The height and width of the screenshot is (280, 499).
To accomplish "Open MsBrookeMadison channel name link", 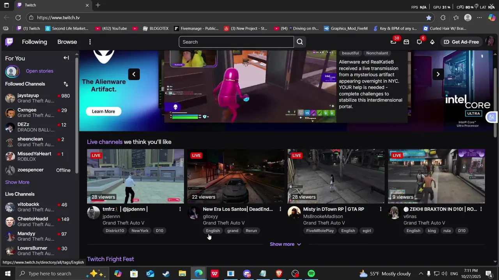I will click(x=323, y=216).
